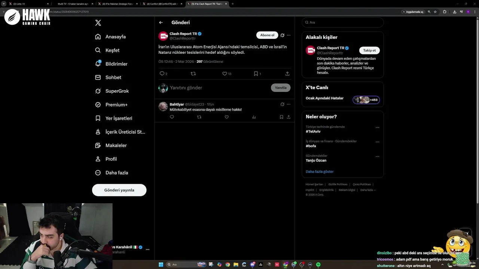Go back with the arrow next to Gönderi
Screen dimensions: 479x269
[x=161, y=22]
